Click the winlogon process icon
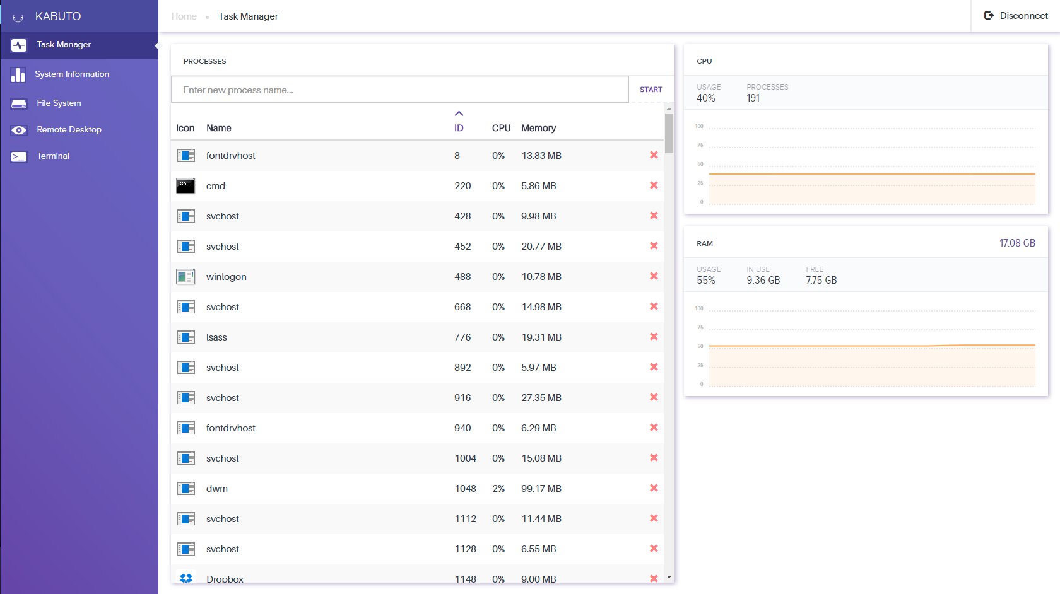 (185, 276)
